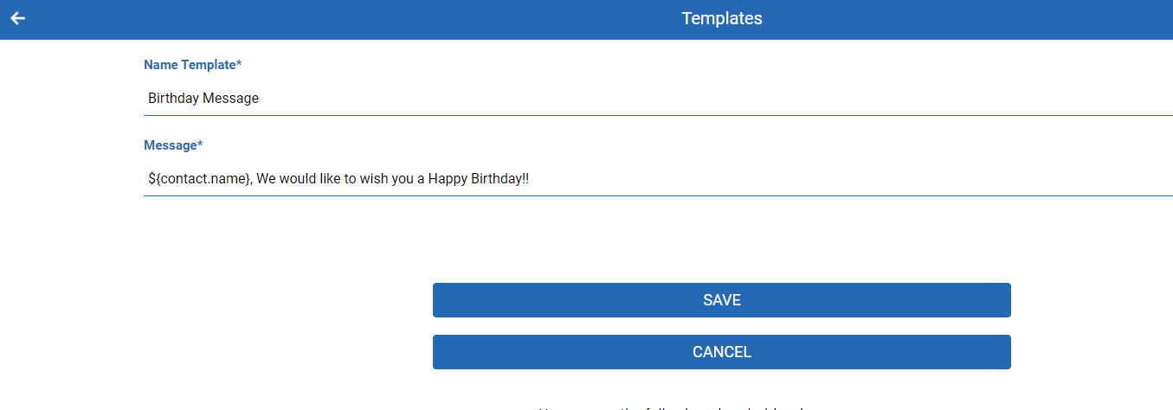
Task: Place cursor on word 'Message' in name field
Action: click(x=231, y=99)
